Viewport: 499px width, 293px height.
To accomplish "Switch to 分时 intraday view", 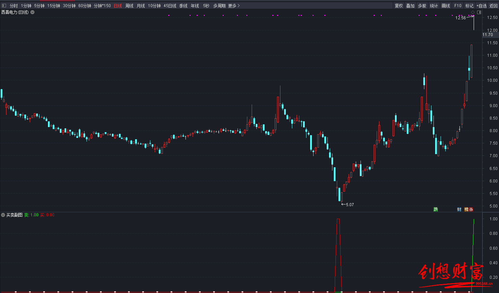I will [x=14, y=6].
